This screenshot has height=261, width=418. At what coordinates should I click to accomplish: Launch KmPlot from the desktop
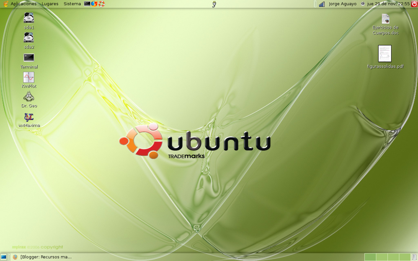click(29, 78)
